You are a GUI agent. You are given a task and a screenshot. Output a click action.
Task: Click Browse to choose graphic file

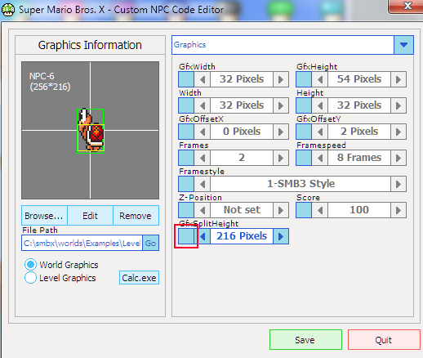44,216
